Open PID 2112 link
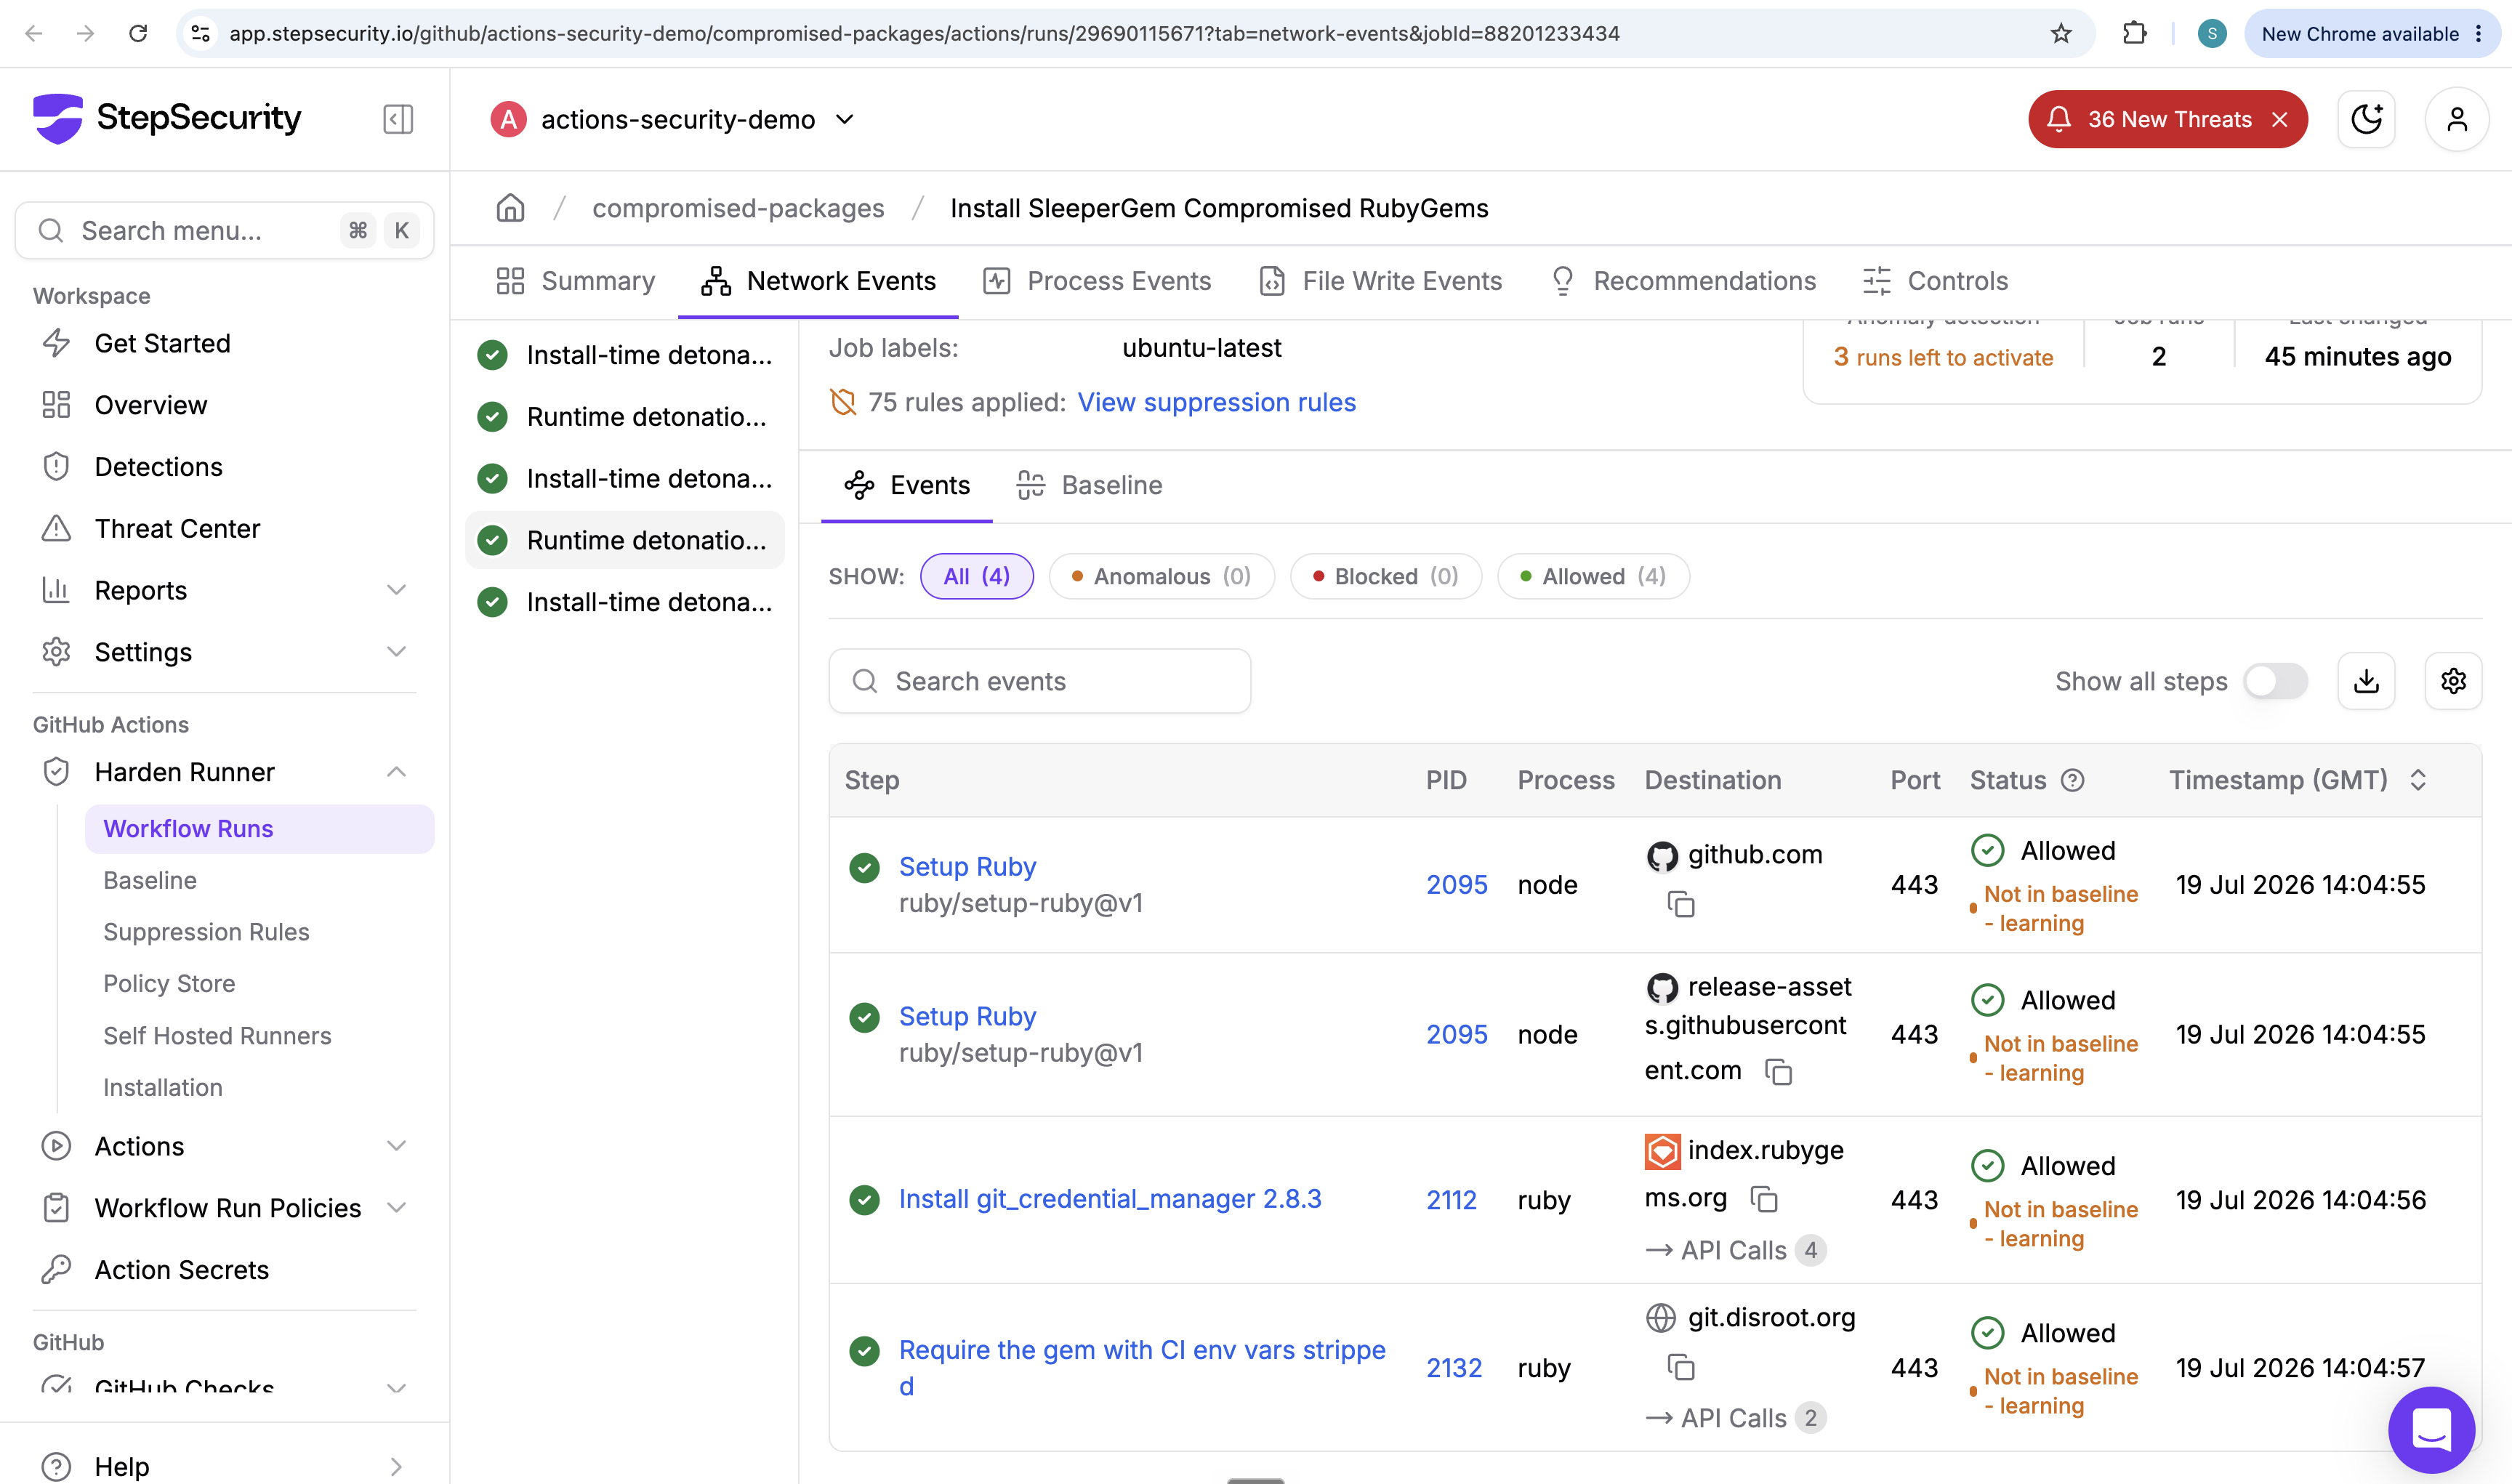The height and width of the screenshot is (1484, 2512). point(1451,1199)
